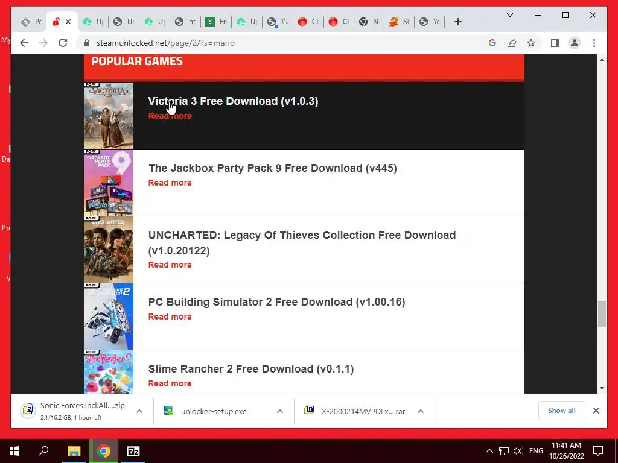Open the PC Building Simulator 2 thumbnail
The width and height of the screenshot is (618, 463).
tap(109, 317)
